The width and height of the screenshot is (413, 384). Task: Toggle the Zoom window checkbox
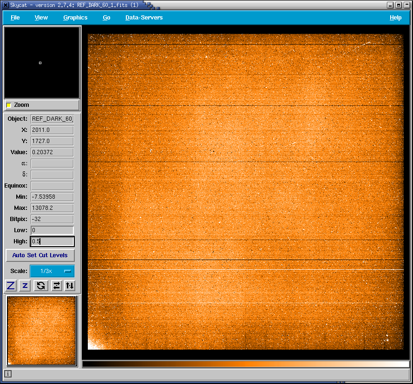pyautogui.click(x=9, y=105)
